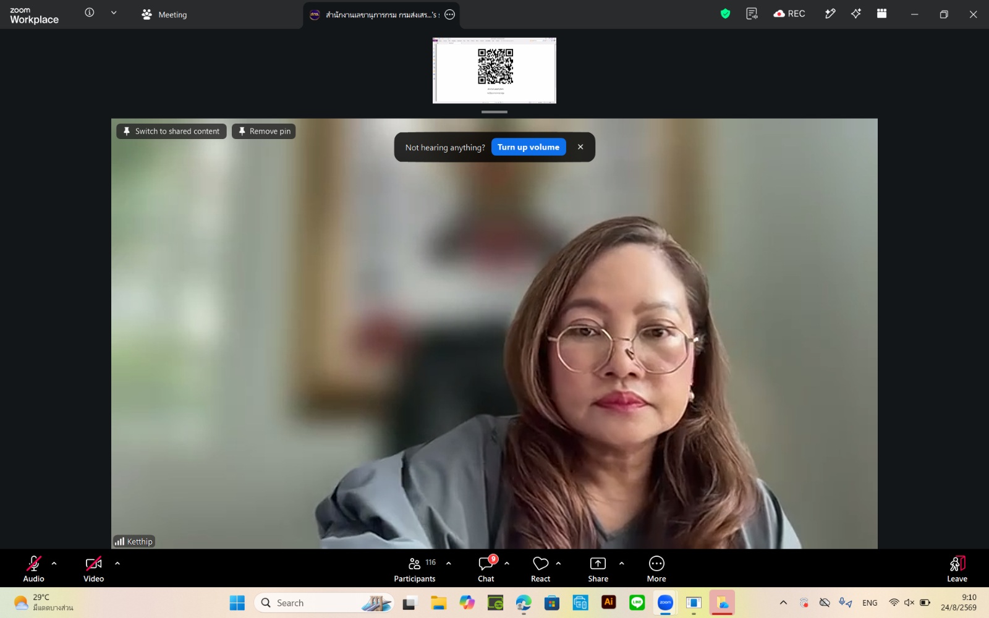This screenshot has width=989, height=618.
Task: Open the meeting info icon
Action: tap(90, 12)
